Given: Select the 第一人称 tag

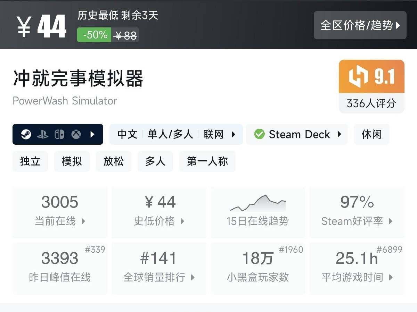Looking at the screenshot, I should tap(207, 161).
